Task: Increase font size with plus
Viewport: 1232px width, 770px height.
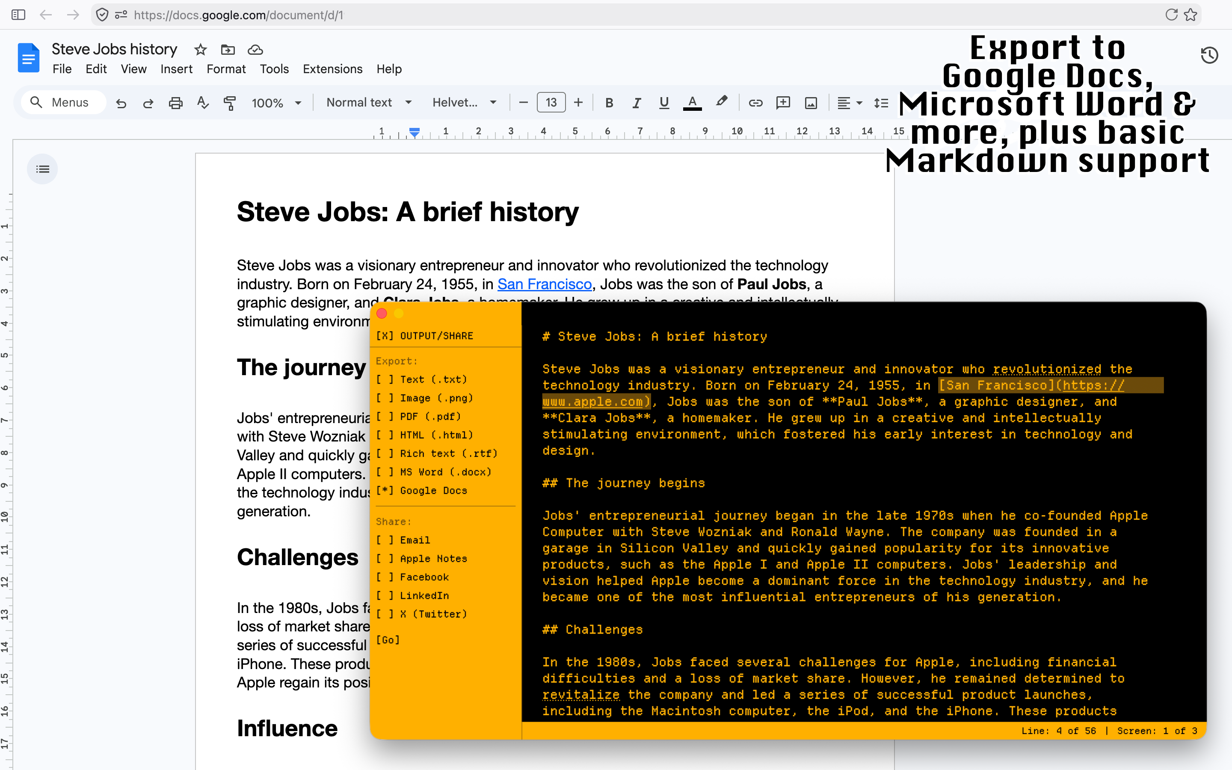Action: click(x=578, y=103)
